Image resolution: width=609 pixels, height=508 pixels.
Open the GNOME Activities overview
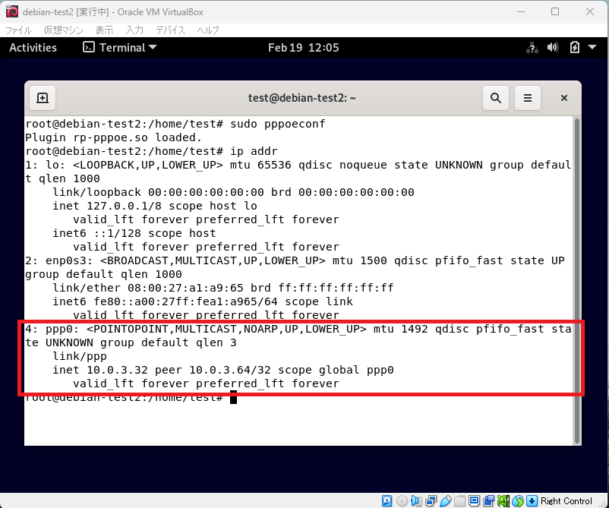click(x=33, y=47)
